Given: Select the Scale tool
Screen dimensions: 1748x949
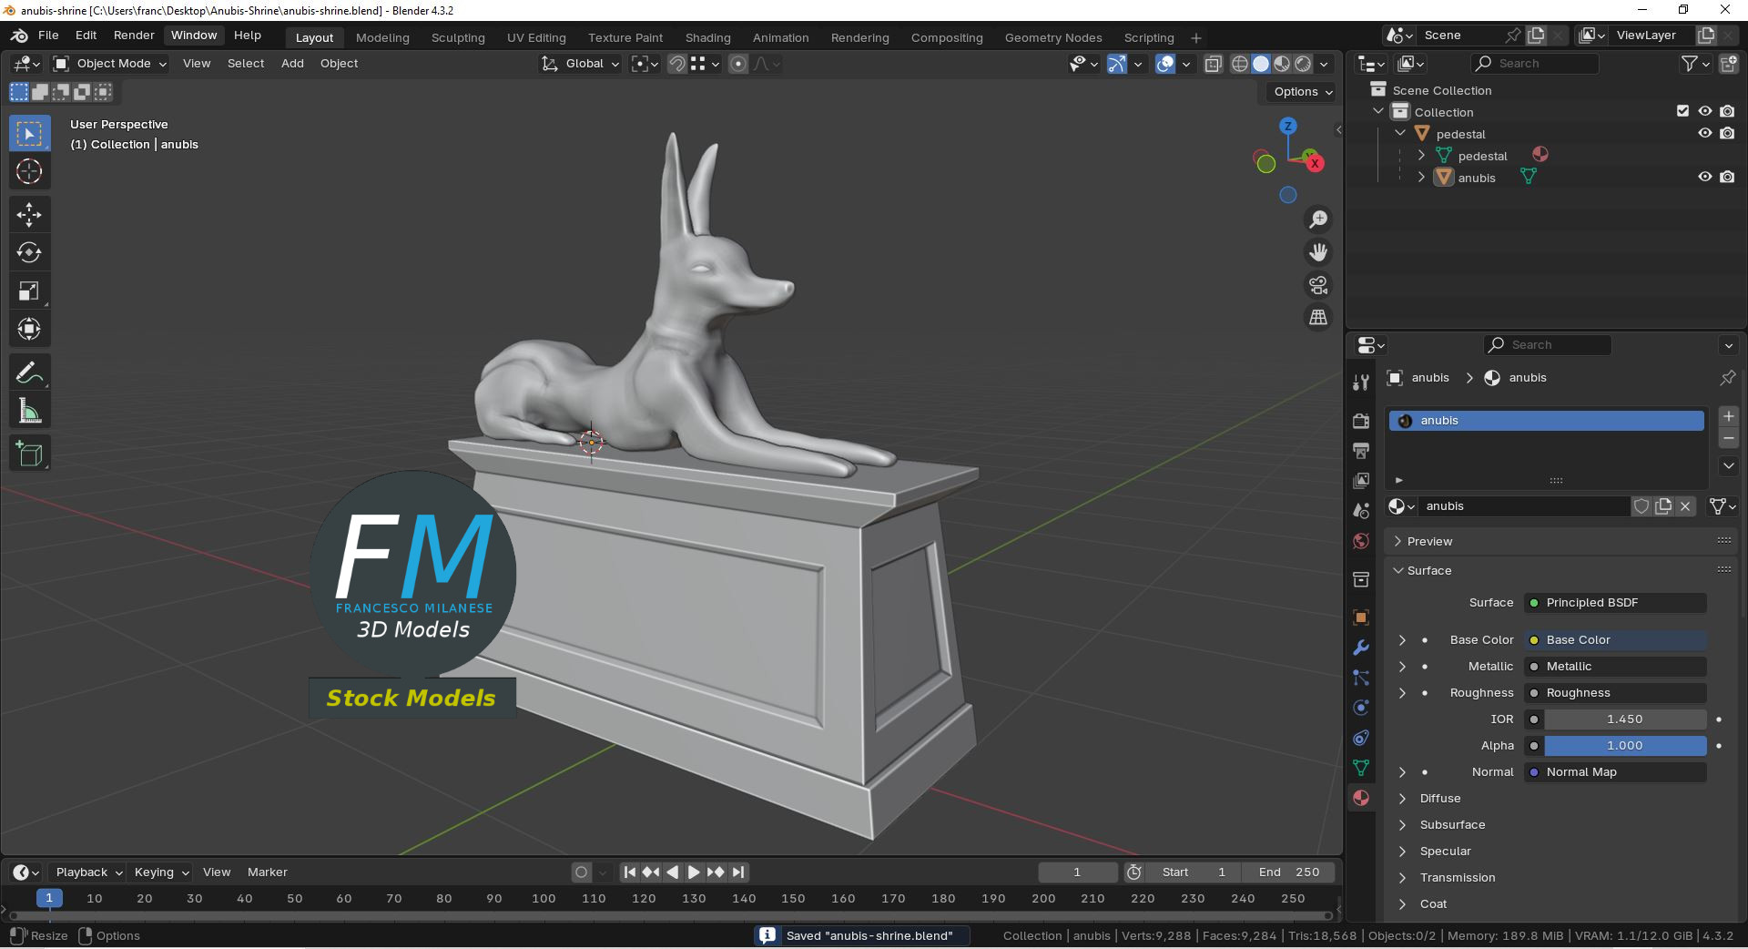Looking at the screenshot, I should [29, 291].
